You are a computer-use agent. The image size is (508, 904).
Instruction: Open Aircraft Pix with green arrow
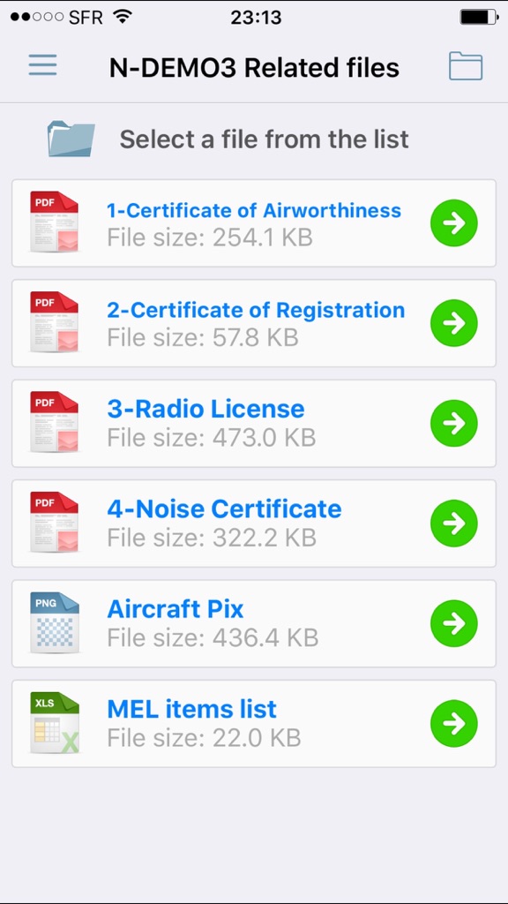(x=454, y=624)
